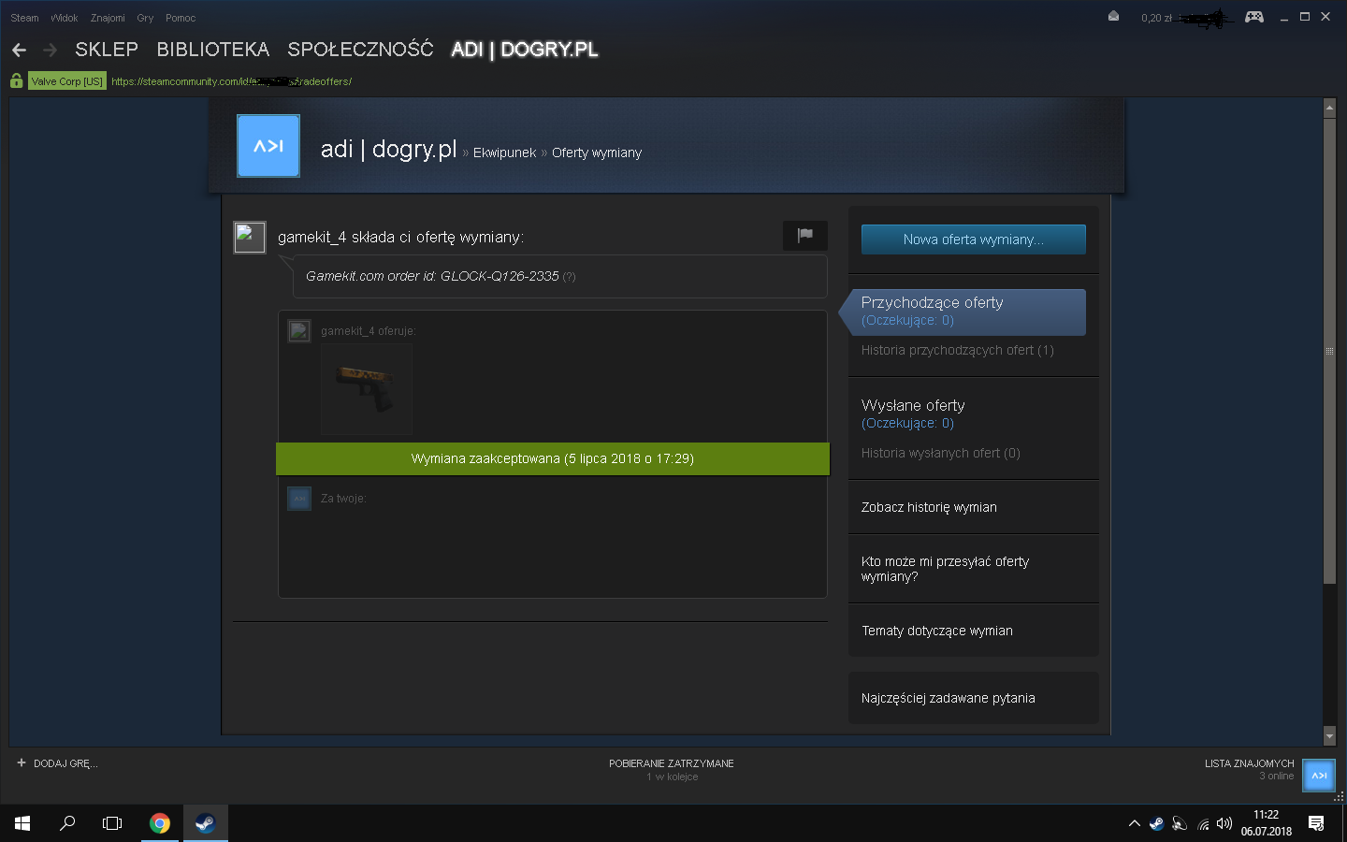1347x842 pixels.
Task: Open Historia przychodzących ofert (1)
Action: click(x=958, y=350)
